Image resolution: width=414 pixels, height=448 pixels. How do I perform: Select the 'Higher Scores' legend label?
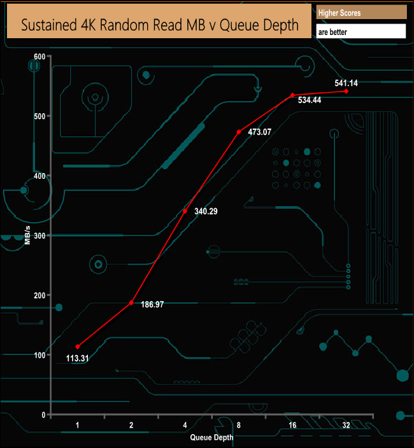[x=339, y=13]
